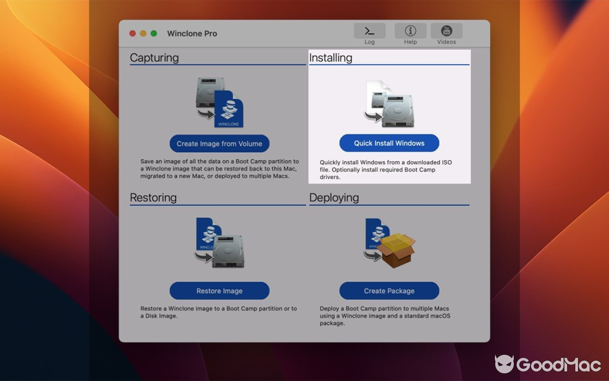The width and height of the screenshot is (609, 381).
Task: Click the Restoring Winclone-to-disk illustration
Action: click(x=219, y=243)
